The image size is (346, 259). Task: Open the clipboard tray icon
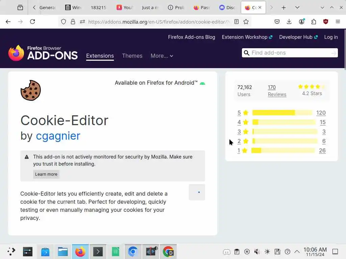point(237,252)
